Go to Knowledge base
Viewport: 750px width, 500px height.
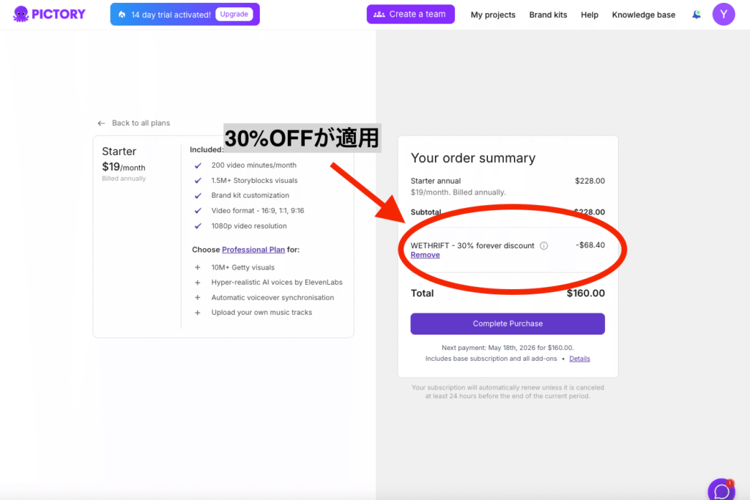643,15
